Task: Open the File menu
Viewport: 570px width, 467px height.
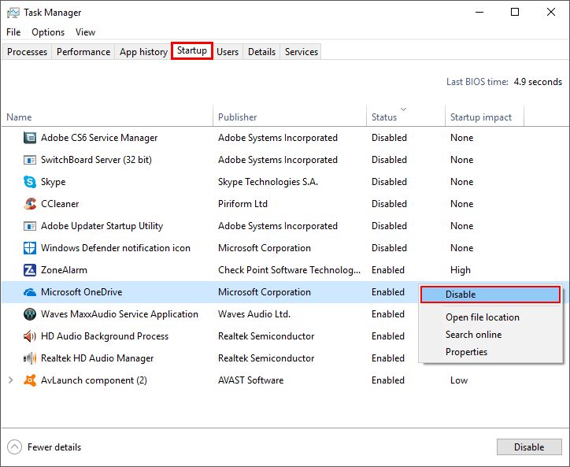Action: (x=13, y=32)
